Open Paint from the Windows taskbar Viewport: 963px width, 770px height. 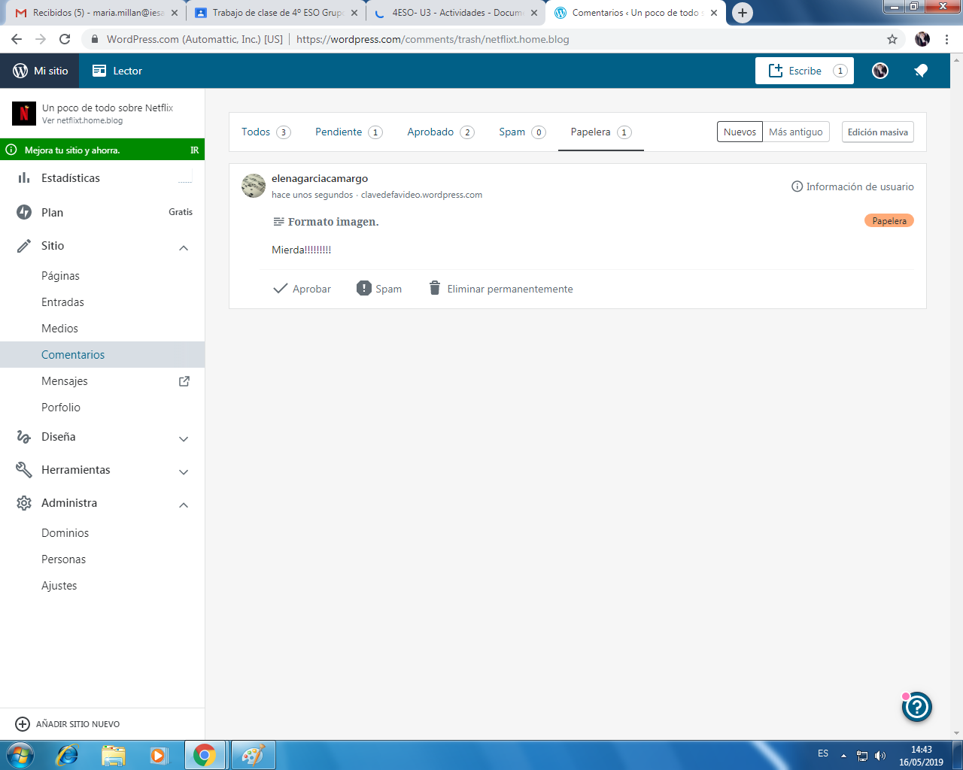(253, 755)
